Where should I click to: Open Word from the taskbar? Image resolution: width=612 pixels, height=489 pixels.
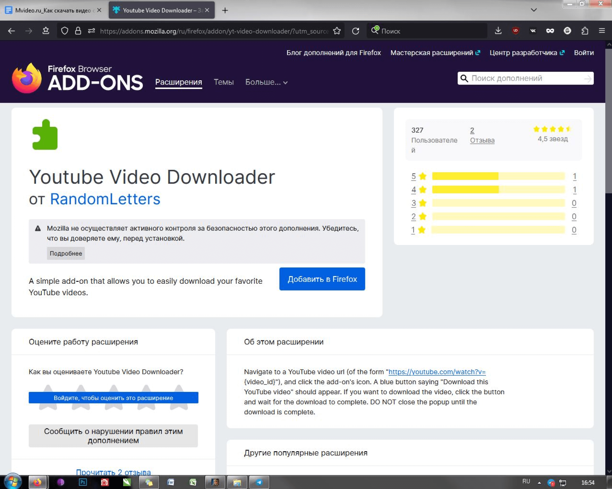pos(171,482)
